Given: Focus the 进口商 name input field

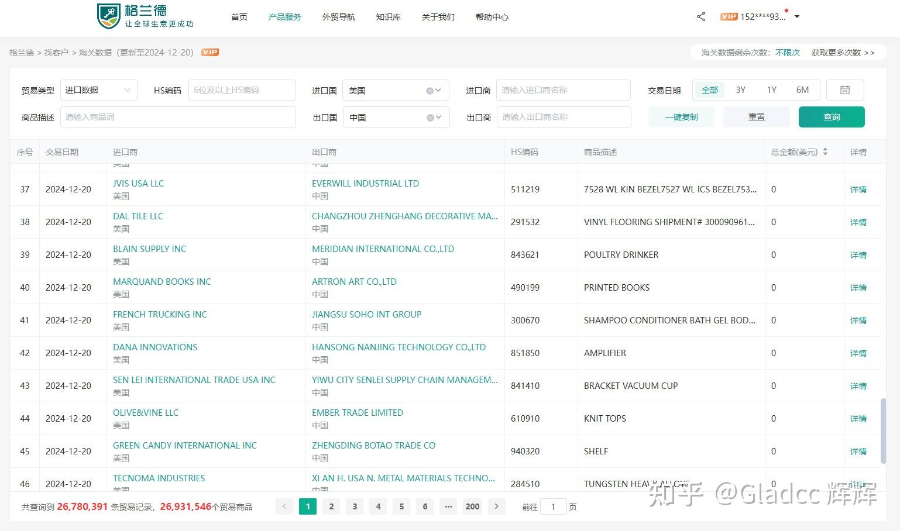Looking at the screenshot, I should (x=564, y=90).
